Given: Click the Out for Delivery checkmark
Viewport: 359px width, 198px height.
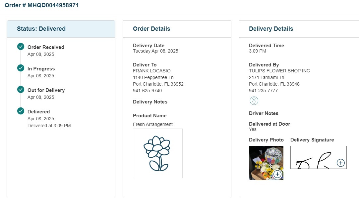Looking at the screenshot, I should (x=21, y=89).
